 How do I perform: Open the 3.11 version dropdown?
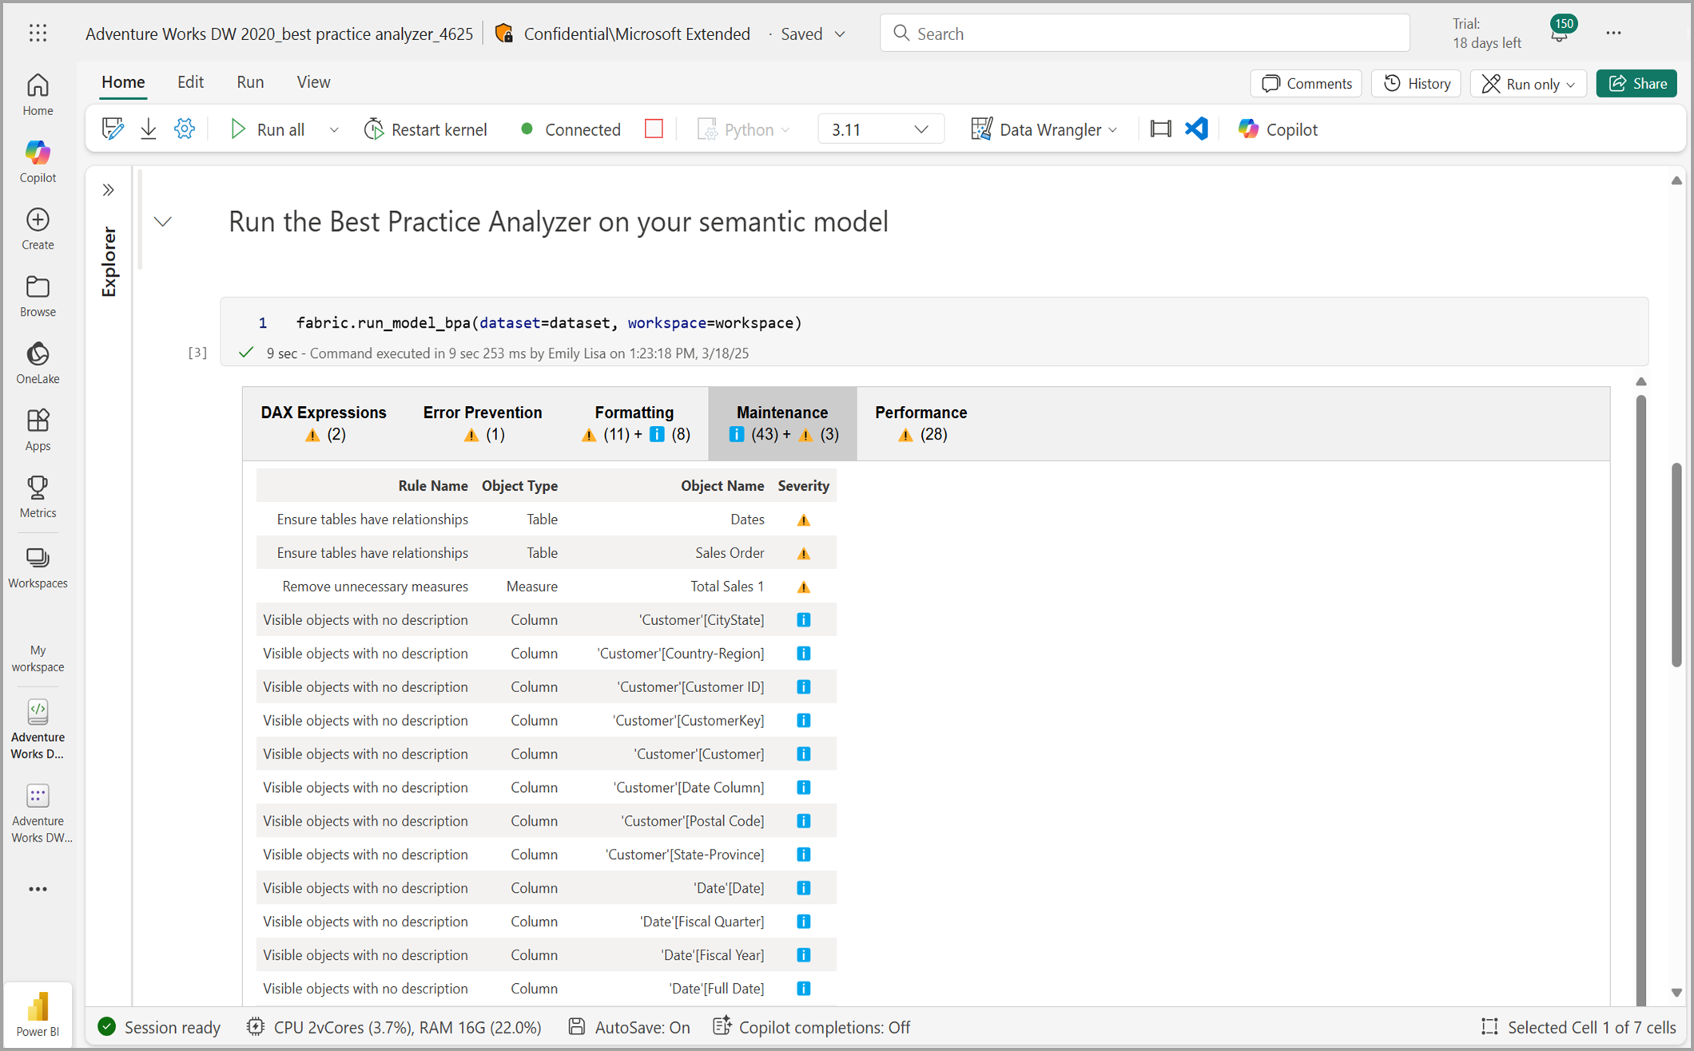880,129
